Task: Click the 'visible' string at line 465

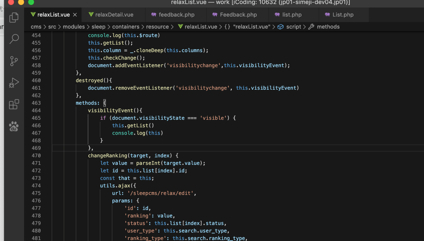Action: [x=213, y=118]
